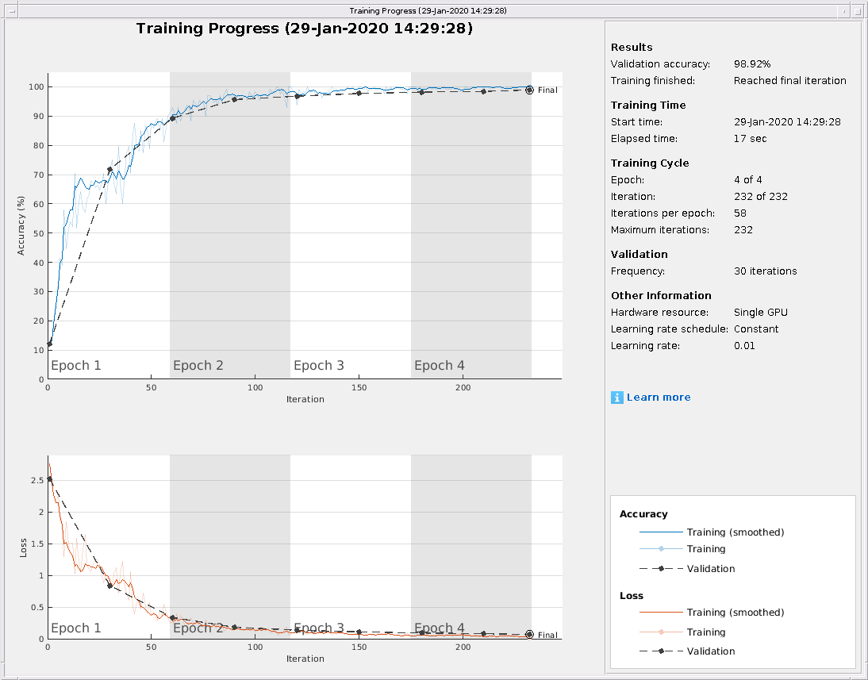Click the Loss y-axis label
Viewport: 868px width, 680px height.
23,547
